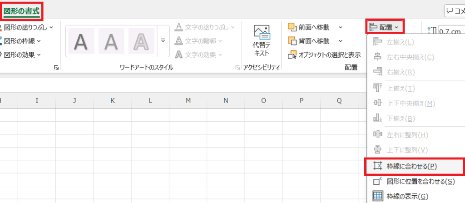Click the コメント button
This screenshot has width=465, height=203.
coord(454,10)
